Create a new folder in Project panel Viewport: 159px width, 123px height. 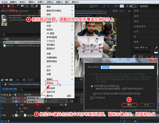click(x=7, y=80)
